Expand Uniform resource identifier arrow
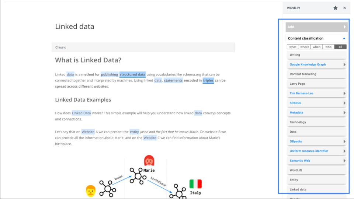This screenshot has width=354, height=199. 344,151
